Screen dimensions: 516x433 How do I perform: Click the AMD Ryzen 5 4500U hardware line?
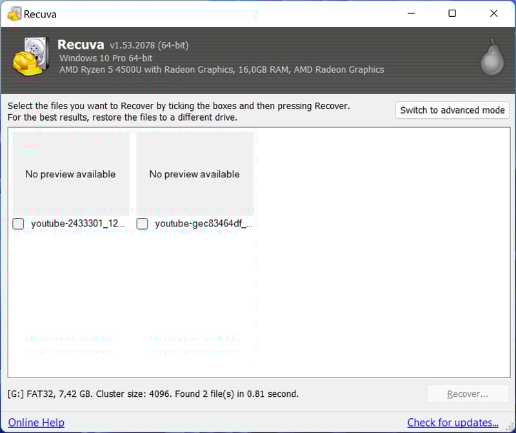[221, 70]
